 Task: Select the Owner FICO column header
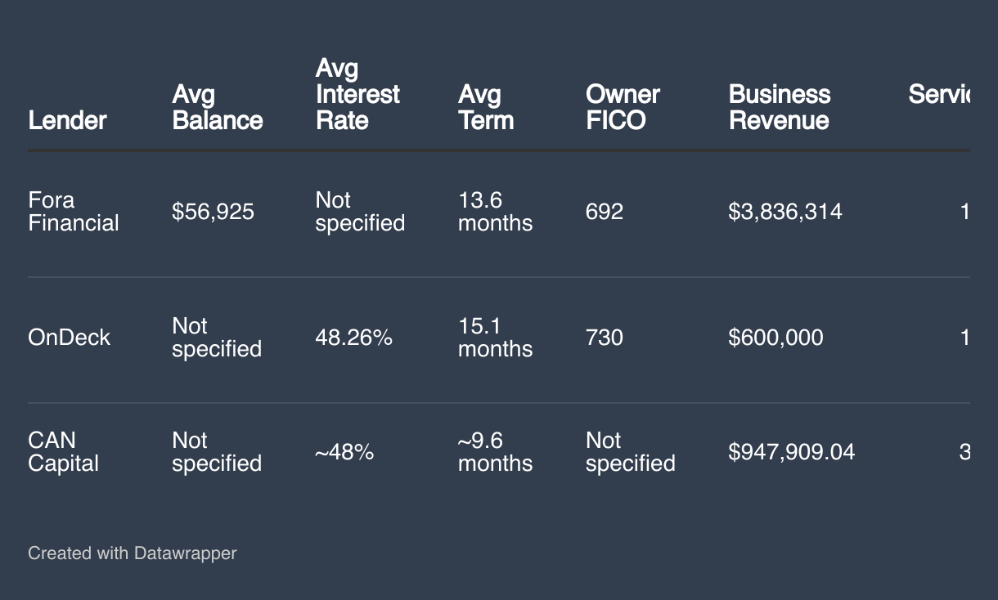623,107
